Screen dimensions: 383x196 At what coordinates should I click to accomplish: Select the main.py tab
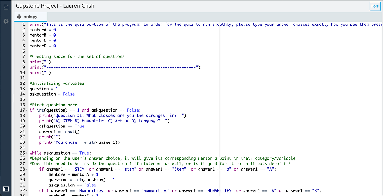(30, 17)
